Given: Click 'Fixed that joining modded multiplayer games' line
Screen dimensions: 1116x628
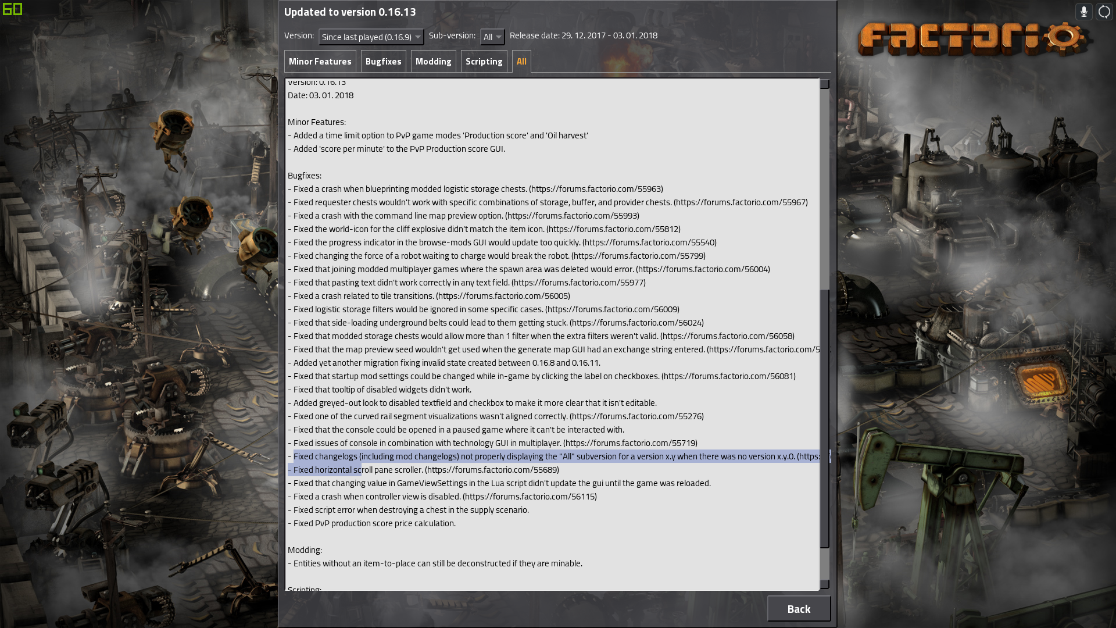Looking at the screenshot, I should (x=528, y=269).
